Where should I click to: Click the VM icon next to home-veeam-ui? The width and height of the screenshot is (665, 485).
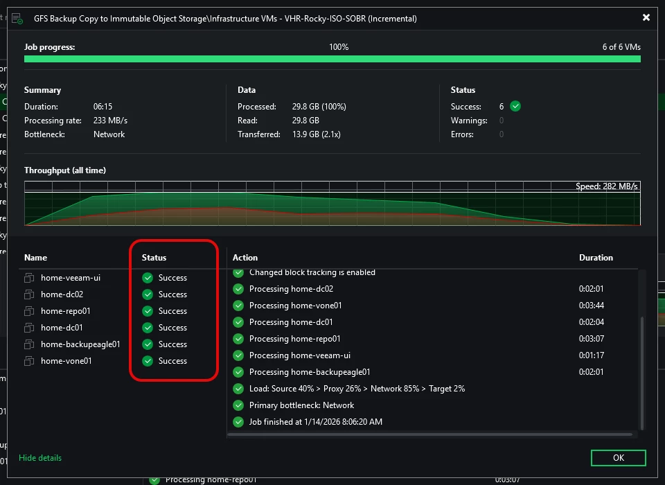click(x=29, y=278)
